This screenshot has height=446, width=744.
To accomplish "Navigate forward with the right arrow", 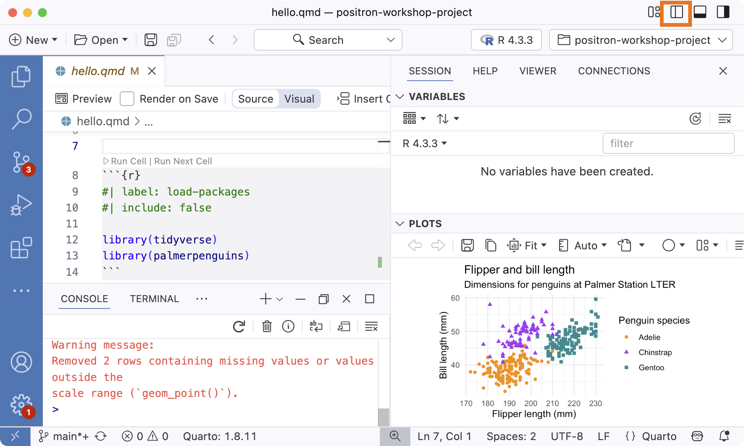I will pos(235,40).
